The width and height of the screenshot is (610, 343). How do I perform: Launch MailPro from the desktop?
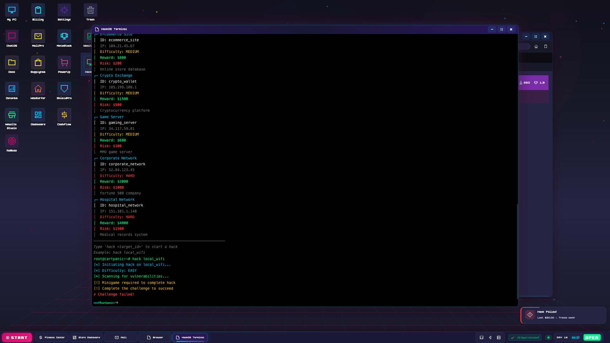click(x=38, y=38)
